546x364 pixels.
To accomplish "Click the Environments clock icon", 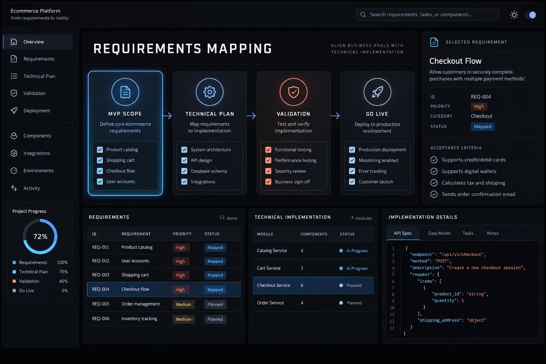I will click(x=14, y=171).
